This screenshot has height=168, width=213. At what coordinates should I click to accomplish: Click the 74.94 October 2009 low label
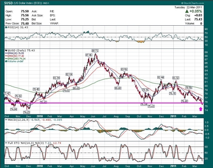point(14,109)
